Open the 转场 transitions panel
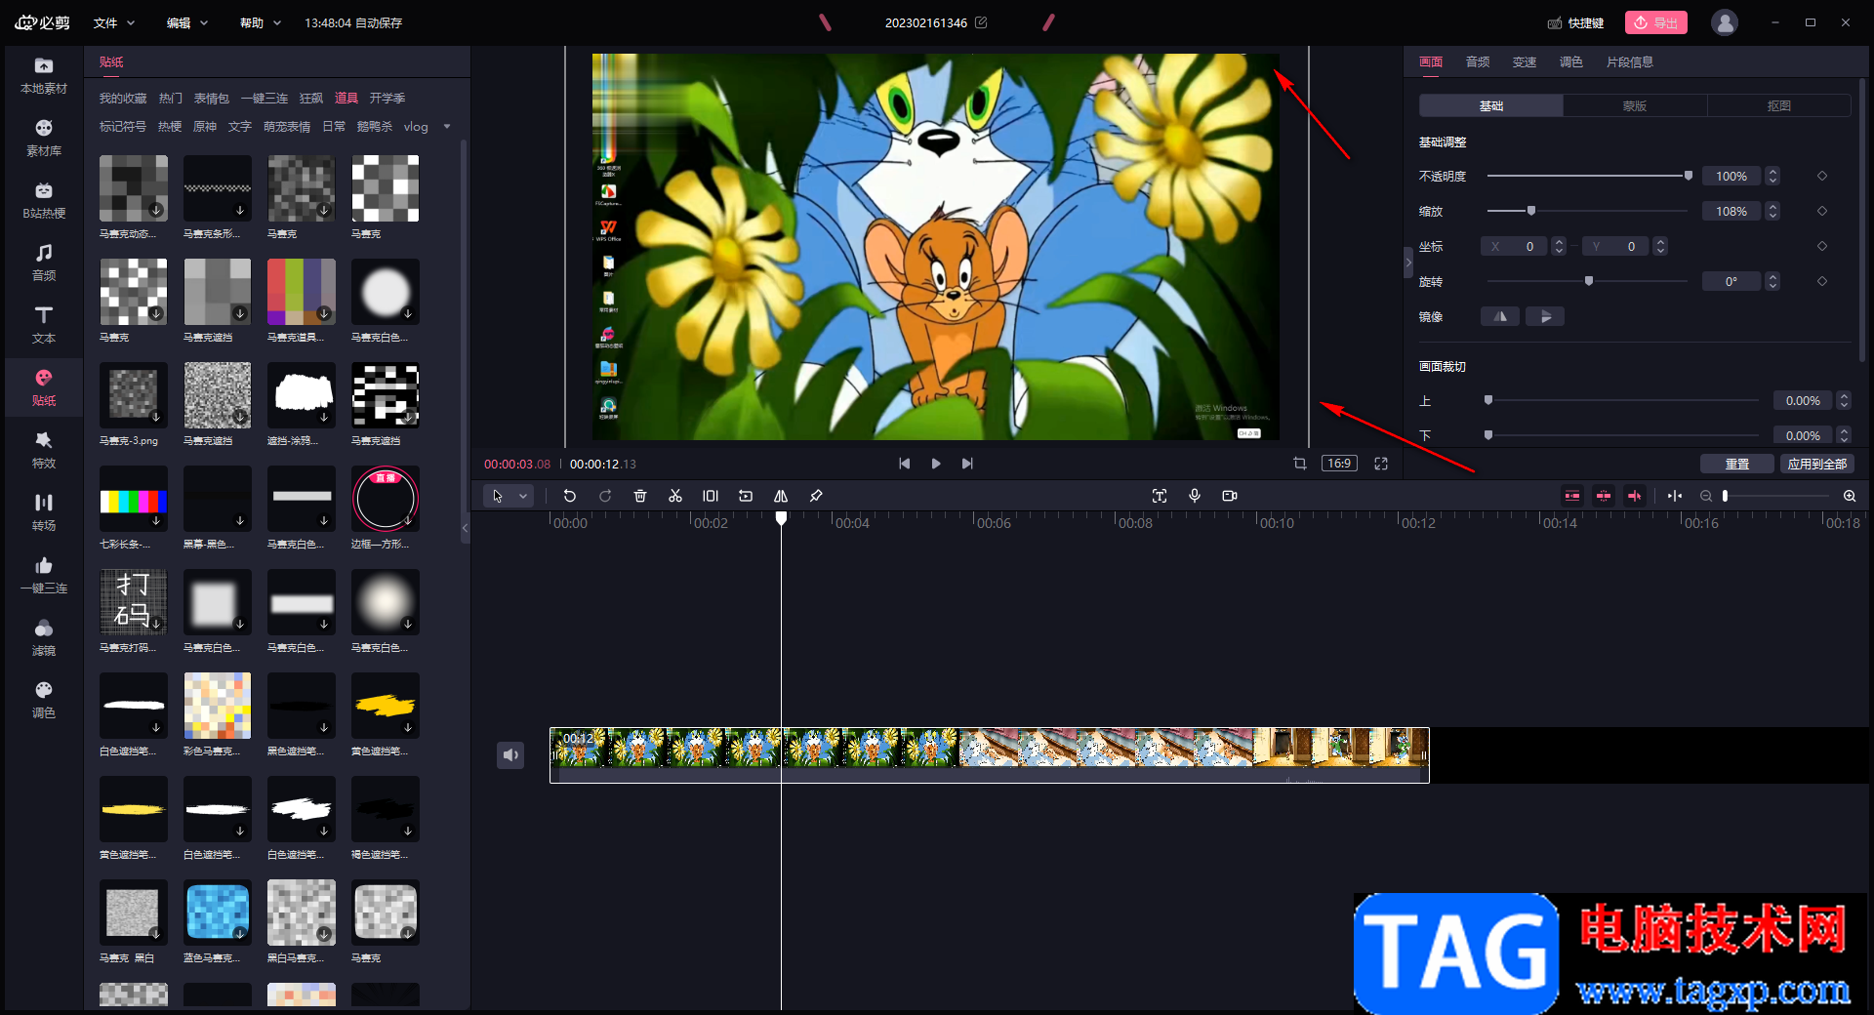 coord(44,513)
